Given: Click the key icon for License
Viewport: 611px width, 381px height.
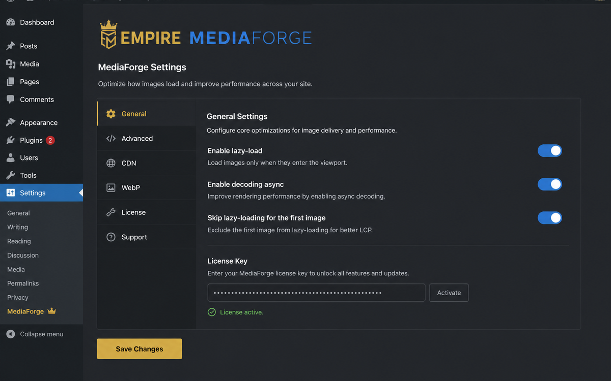Looking at the screenshot, I should (110, 212).
